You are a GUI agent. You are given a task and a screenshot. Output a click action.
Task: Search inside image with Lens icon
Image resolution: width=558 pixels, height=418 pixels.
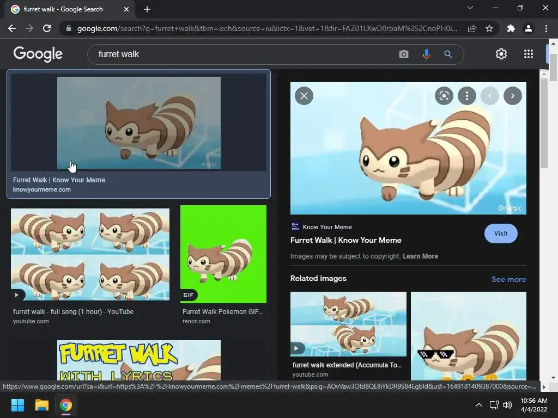tap(444, 96)
